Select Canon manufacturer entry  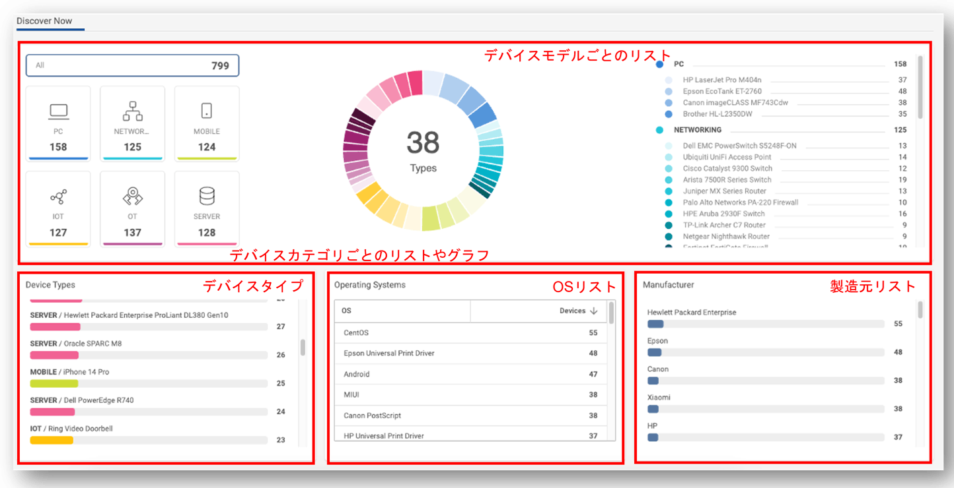click(775, 375)
